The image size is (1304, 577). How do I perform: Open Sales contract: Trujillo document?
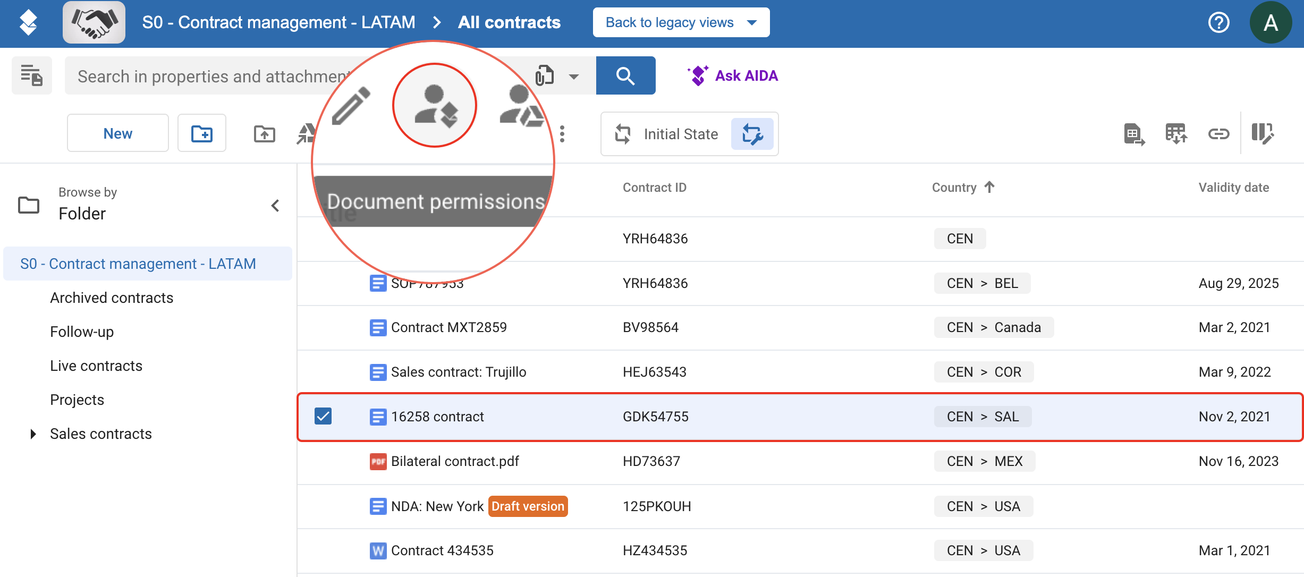click(459, 372)
